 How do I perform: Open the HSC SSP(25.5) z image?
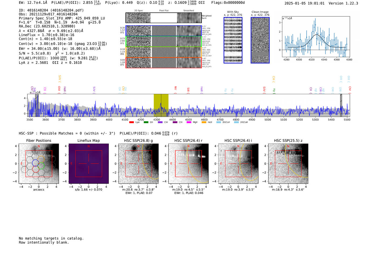[288, 164]
